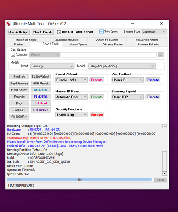Click the progress bar showing 99%
This screenshot has height=212, width=178.
[x=80, y=179]
